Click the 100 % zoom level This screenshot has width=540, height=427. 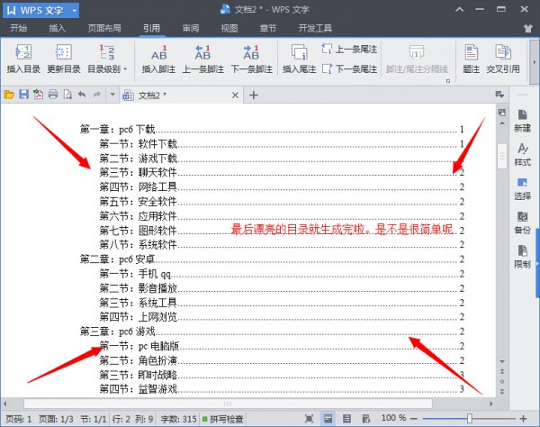[393, 418]
